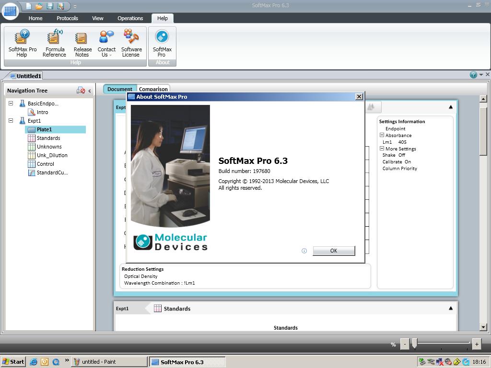Click the SoftMax Pro About ribbon button

click(x=162, y=43)
